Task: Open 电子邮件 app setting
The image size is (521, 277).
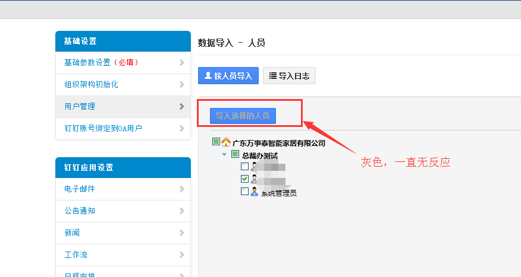Action: pyautogui.click(x=123, y=189)
